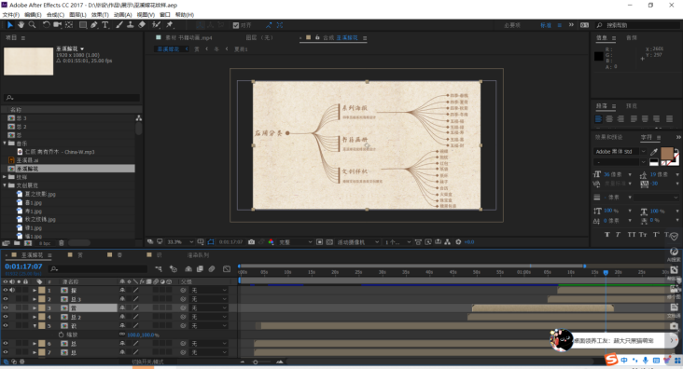Click the timeline layer search field
This screenshot has width=683, height=369.
[99, 269]
